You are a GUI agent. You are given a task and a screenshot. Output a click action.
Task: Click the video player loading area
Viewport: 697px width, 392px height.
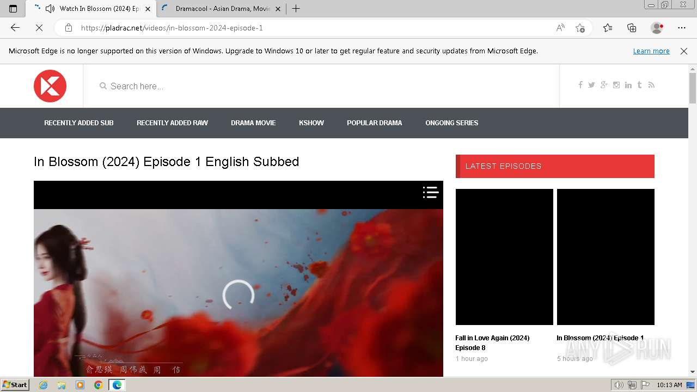click(x=239, y=295)
